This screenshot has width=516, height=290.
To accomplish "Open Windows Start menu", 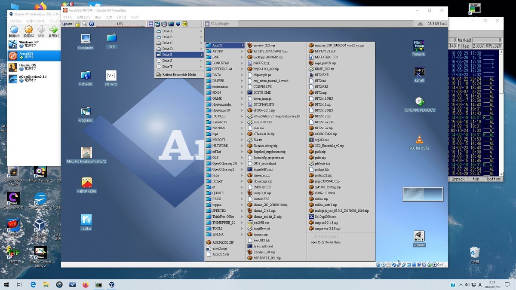I will pos(6,284).
